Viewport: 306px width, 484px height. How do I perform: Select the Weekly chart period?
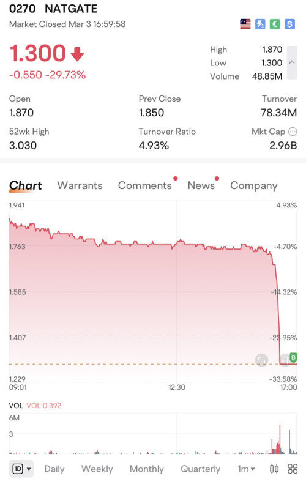97,469
